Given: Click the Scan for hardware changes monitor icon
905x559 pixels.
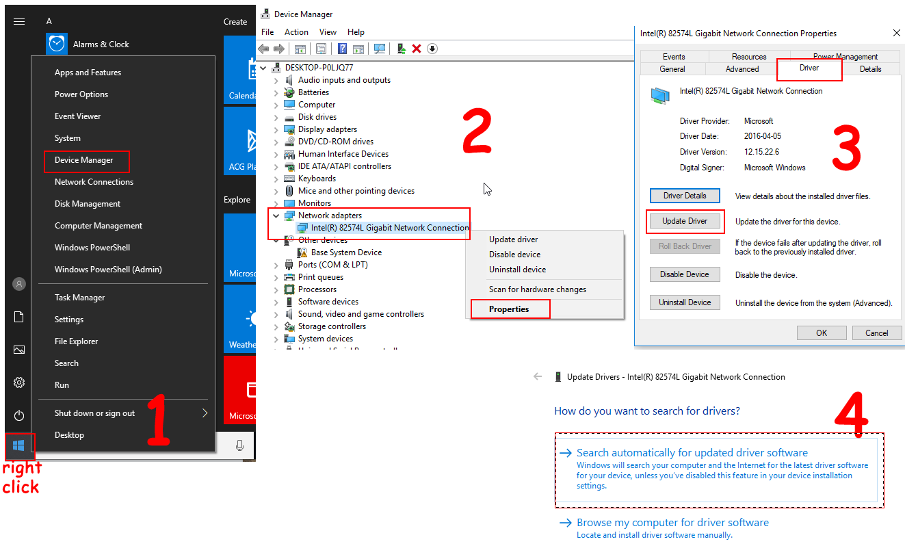Looking at the screenshot, I should tap(380, 49).
